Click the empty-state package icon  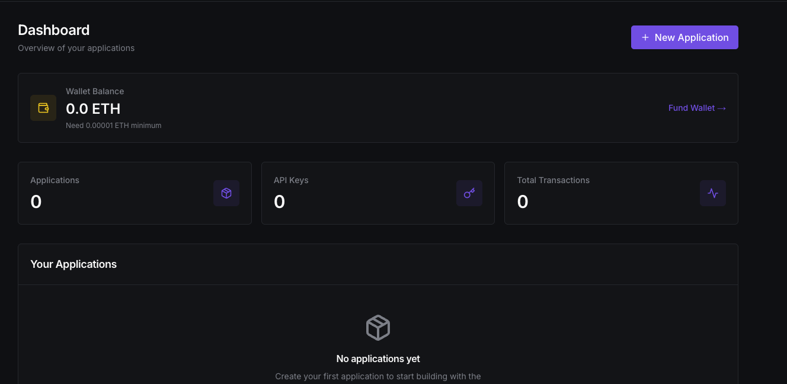[377, 327]
